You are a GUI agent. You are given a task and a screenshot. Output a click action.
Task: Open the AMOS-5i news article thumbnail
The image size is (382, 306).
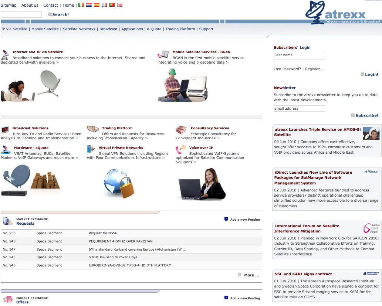pos(371,133)
